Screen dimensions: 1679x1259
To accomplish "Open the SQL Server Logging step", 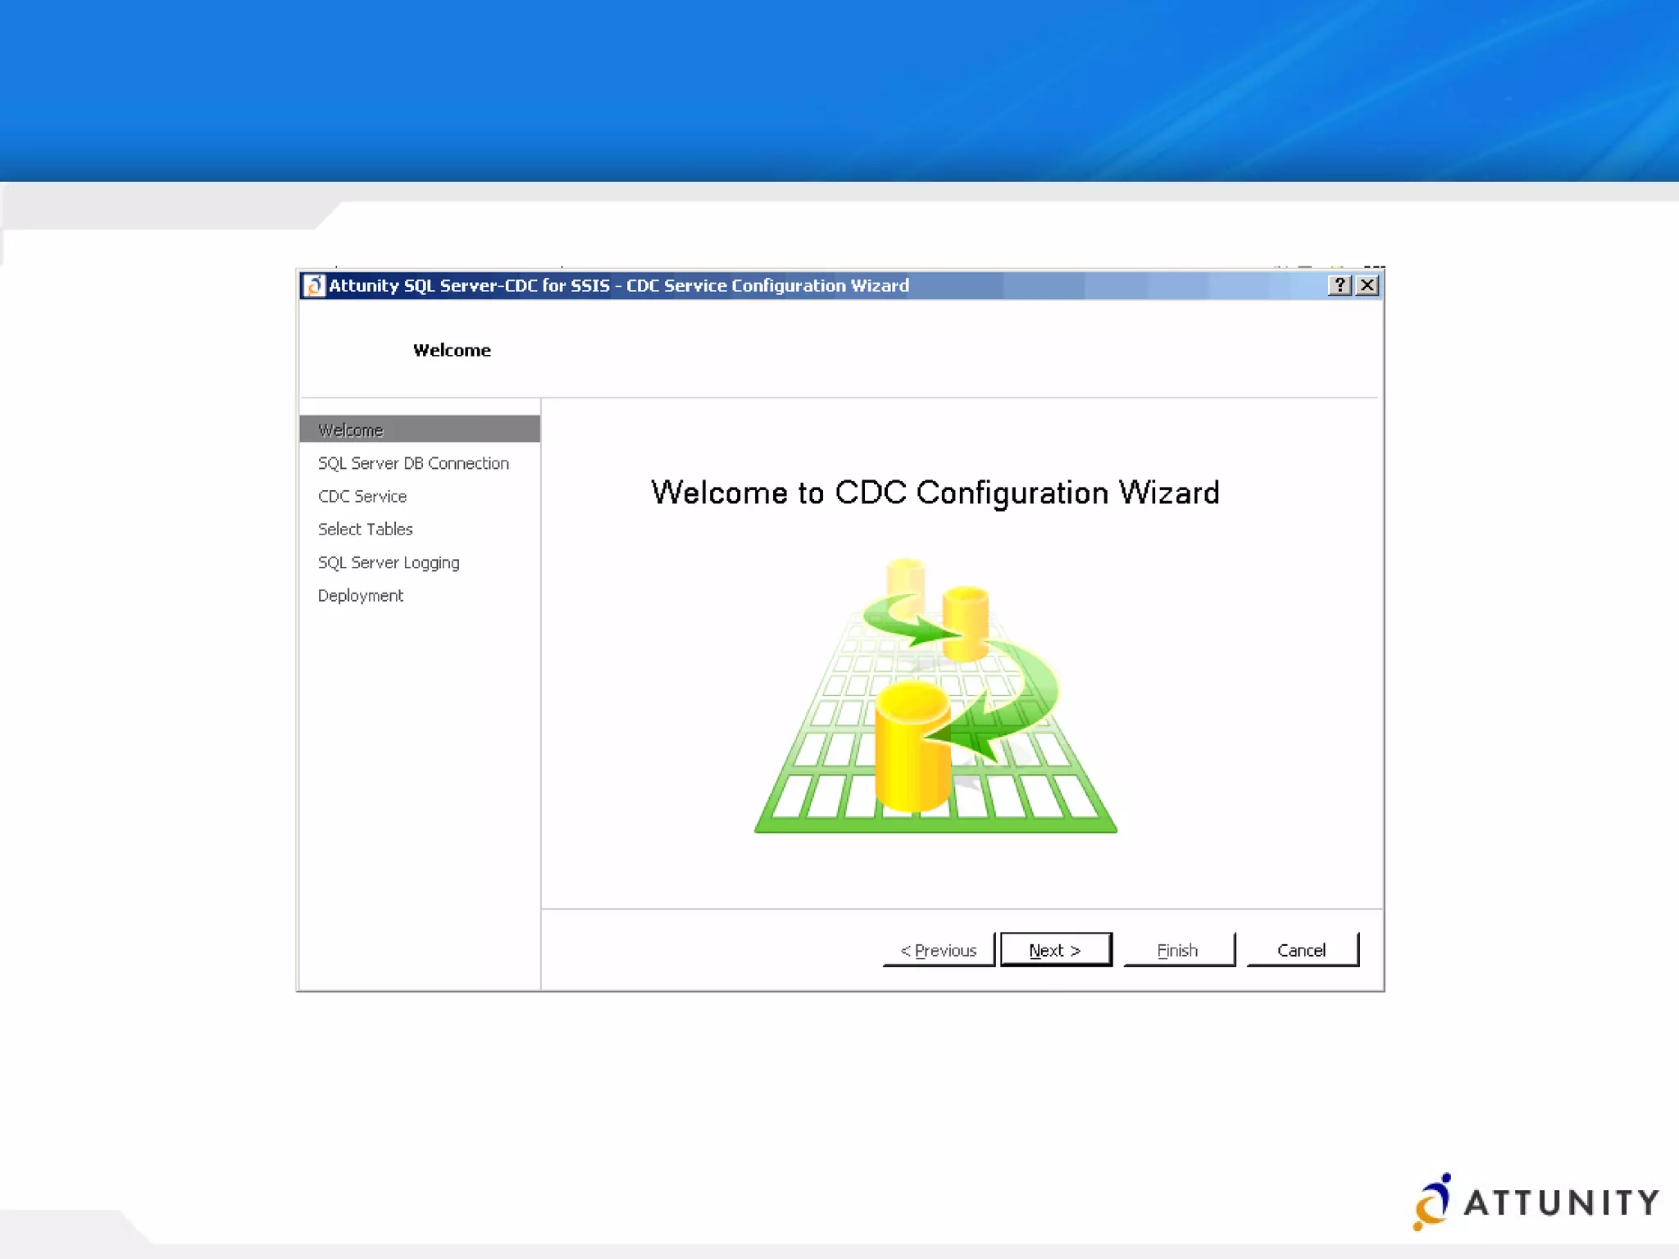I will point(389,563).
